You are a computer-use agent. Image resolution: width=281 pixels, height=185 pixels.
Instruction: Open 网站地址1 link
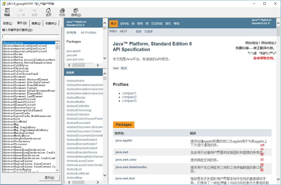[x=253, y=43]
